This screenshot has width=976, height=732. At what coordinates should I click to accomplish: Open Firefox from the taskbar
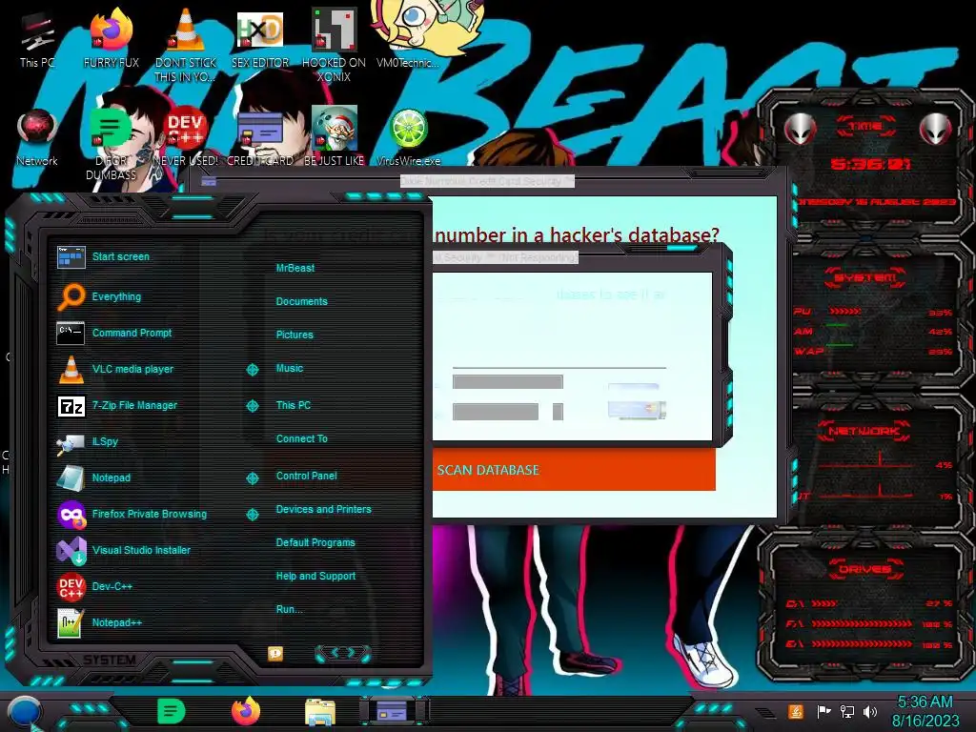[246, 711]
